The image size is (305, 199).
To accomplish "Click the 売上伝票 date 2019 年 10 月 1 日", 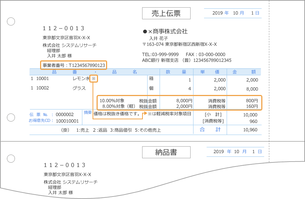I will (x=236, y=13).
